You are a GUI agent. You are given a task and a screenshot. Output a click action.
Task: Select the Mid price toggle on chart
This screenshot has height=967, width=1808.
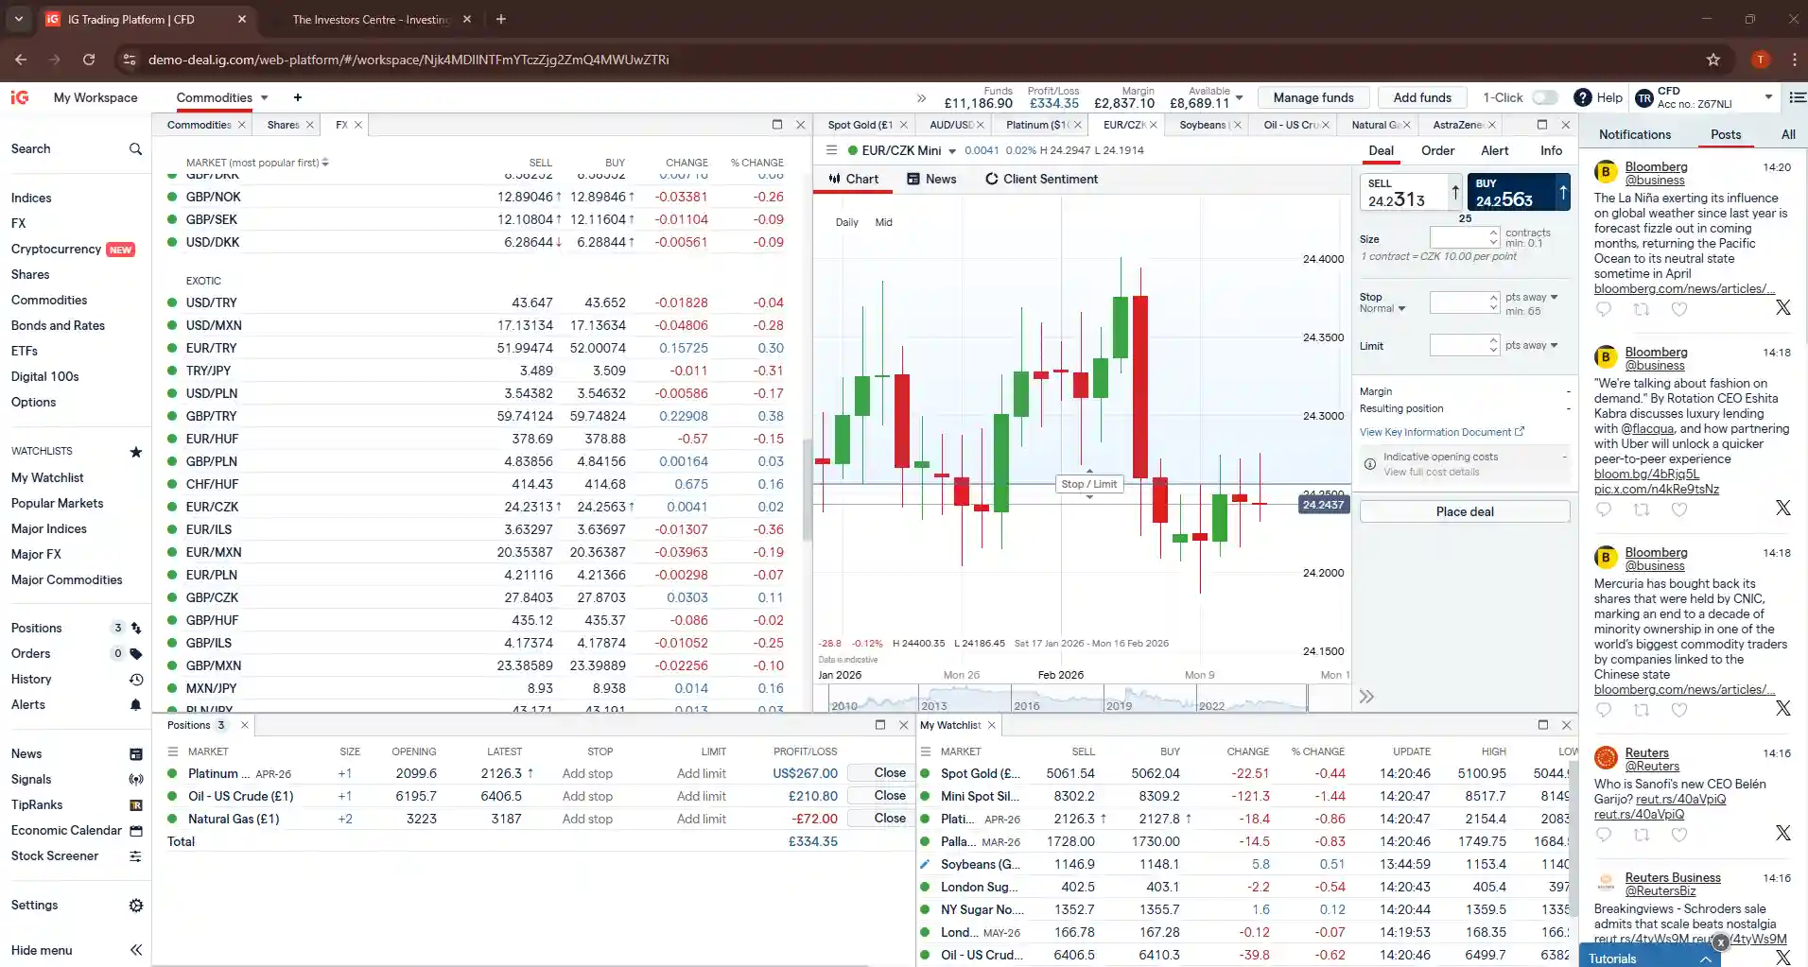click(882, 222)
